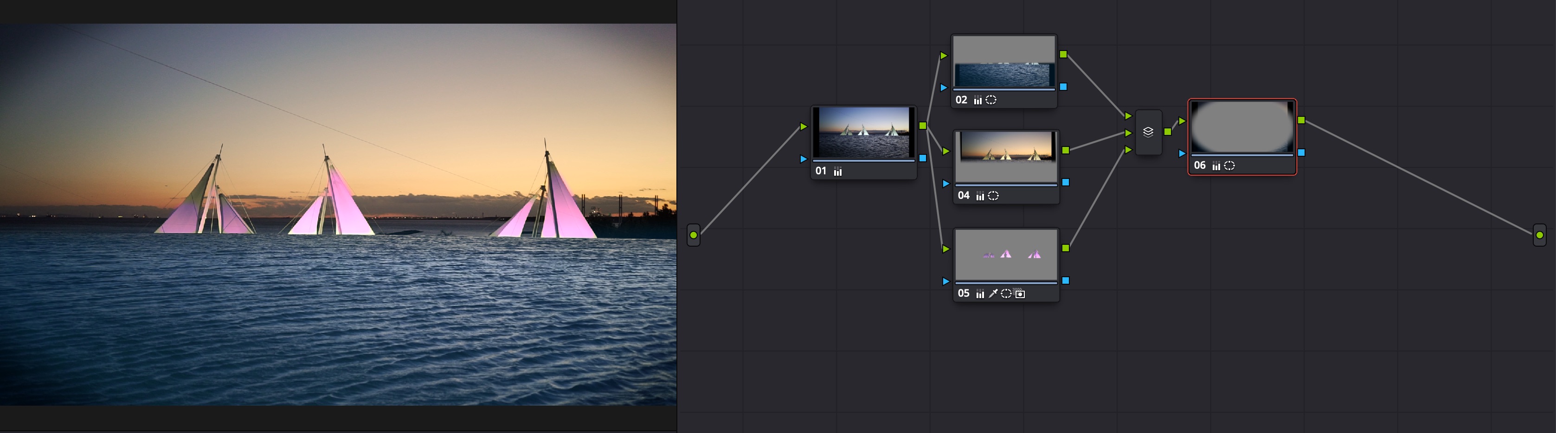Click the color bars icon on node 01
Image resolution: width=1556 pixels, height=433 pixels.
[838, 172]
